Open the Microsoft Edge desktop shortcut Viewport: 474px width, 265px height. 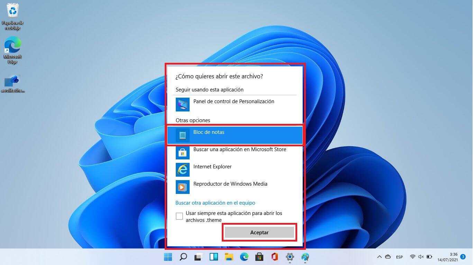coord(13,50)
